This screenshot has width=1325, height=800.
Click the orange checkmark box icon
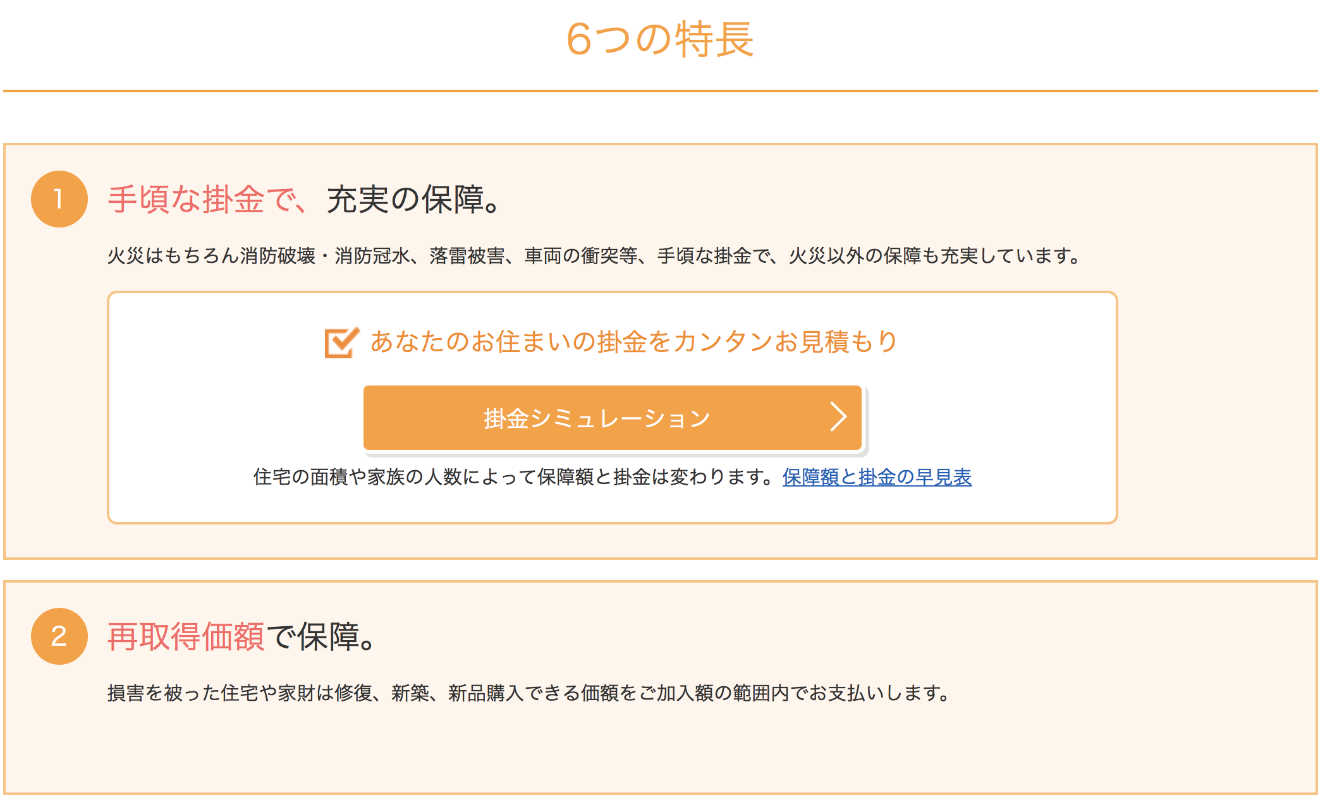(x=342, y=342)
